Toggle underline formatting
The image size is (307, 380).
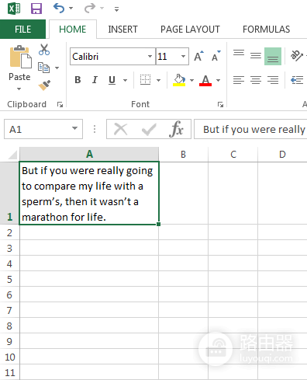pyautogui.click(x=112, y=80)
